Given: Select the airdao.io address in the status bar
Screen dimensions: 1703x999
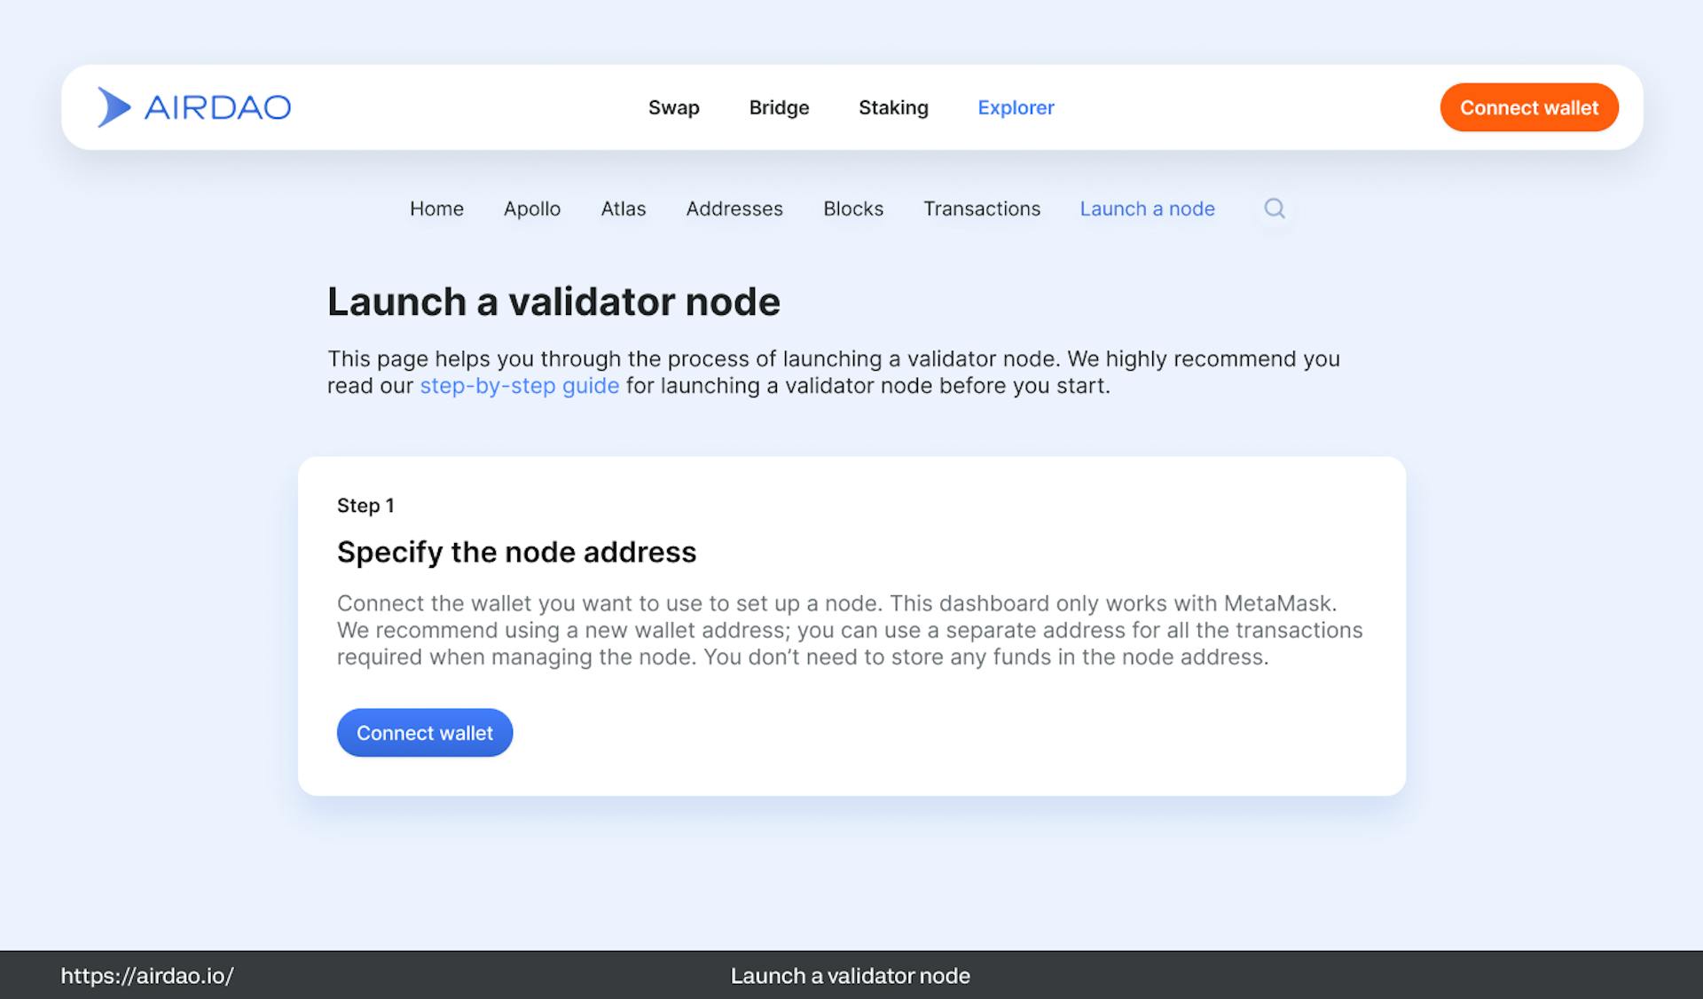Looking at the screenshot, I should coord(147,975).
